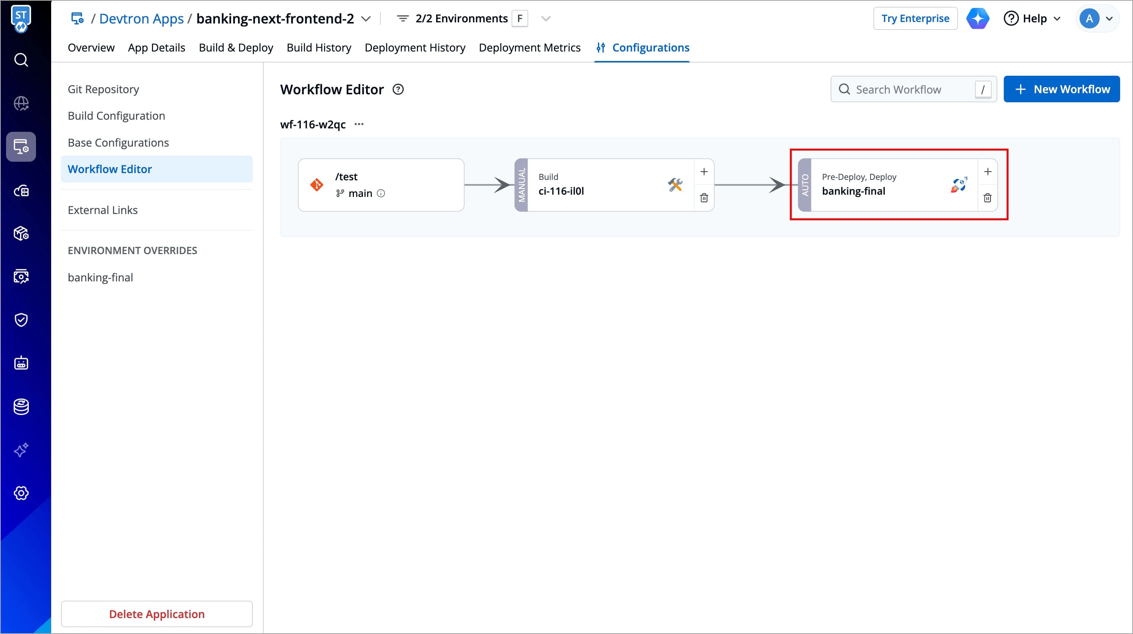Click the search icon in left sidebar
Viewport: 1133px width, 634px height.
point(21,59)
